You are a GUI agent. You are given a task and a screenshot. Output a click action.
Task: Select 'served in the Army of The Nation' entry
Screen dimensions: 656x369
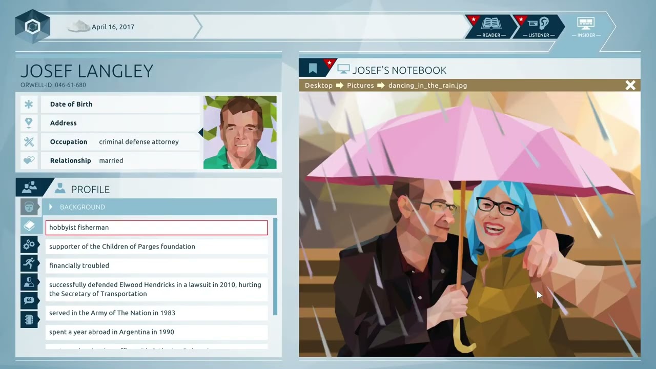(x=157, y=313)
